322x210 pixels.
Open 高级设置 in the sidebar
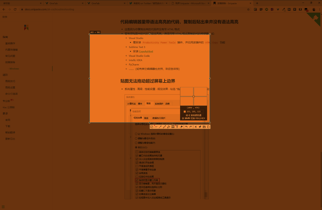(10, 88)
